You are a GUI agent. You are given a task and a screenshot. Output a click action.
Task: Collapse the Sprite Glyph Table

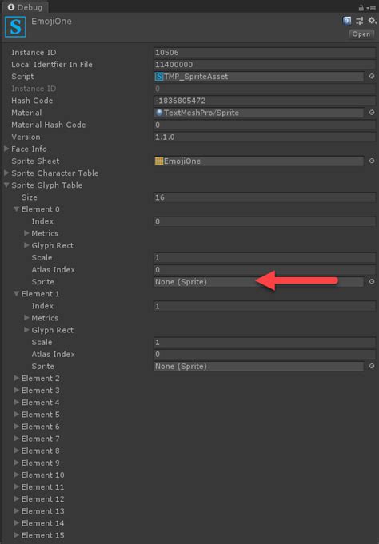pyautogui.click(x=6, y=185)
